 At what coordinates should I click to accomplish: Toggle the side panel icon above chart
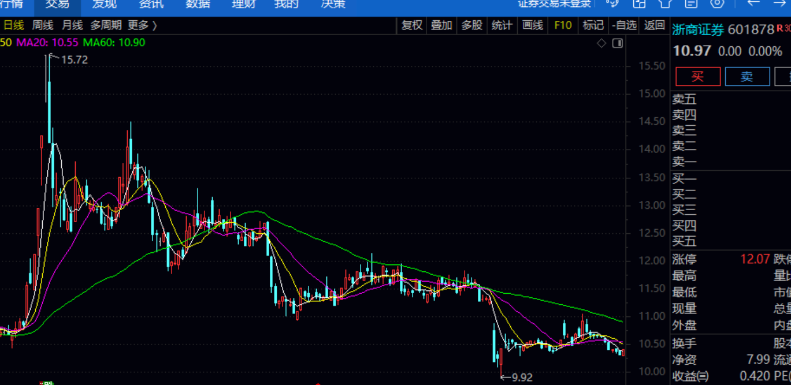[618, 43]
